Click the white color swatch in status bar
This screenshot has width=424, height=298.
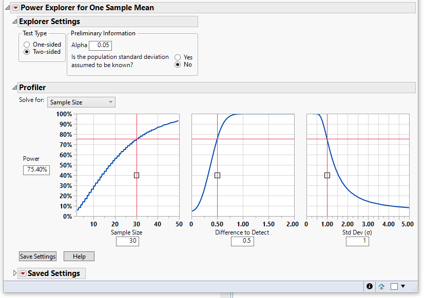pyautogui.click(x=393, y=286)
